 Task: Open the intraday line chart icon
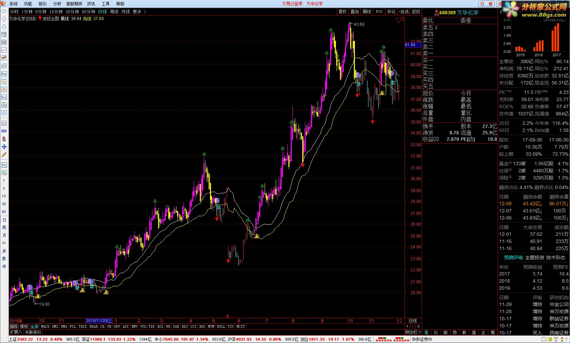pyautogui.click(x=4, y=50)
